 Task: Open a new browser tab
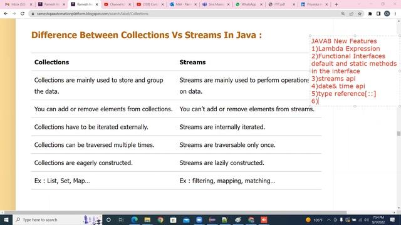pos(336,4)
